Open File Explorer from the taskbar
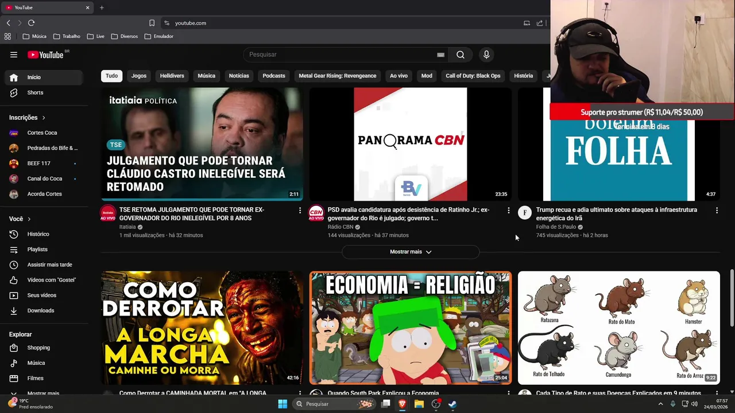 coord(419,404)
